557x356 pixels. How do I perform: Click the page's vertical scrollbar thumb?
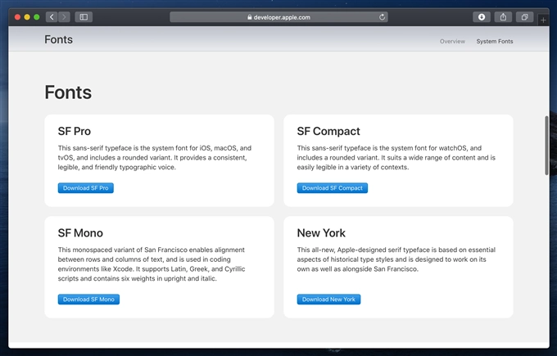(x=546, y=146)
